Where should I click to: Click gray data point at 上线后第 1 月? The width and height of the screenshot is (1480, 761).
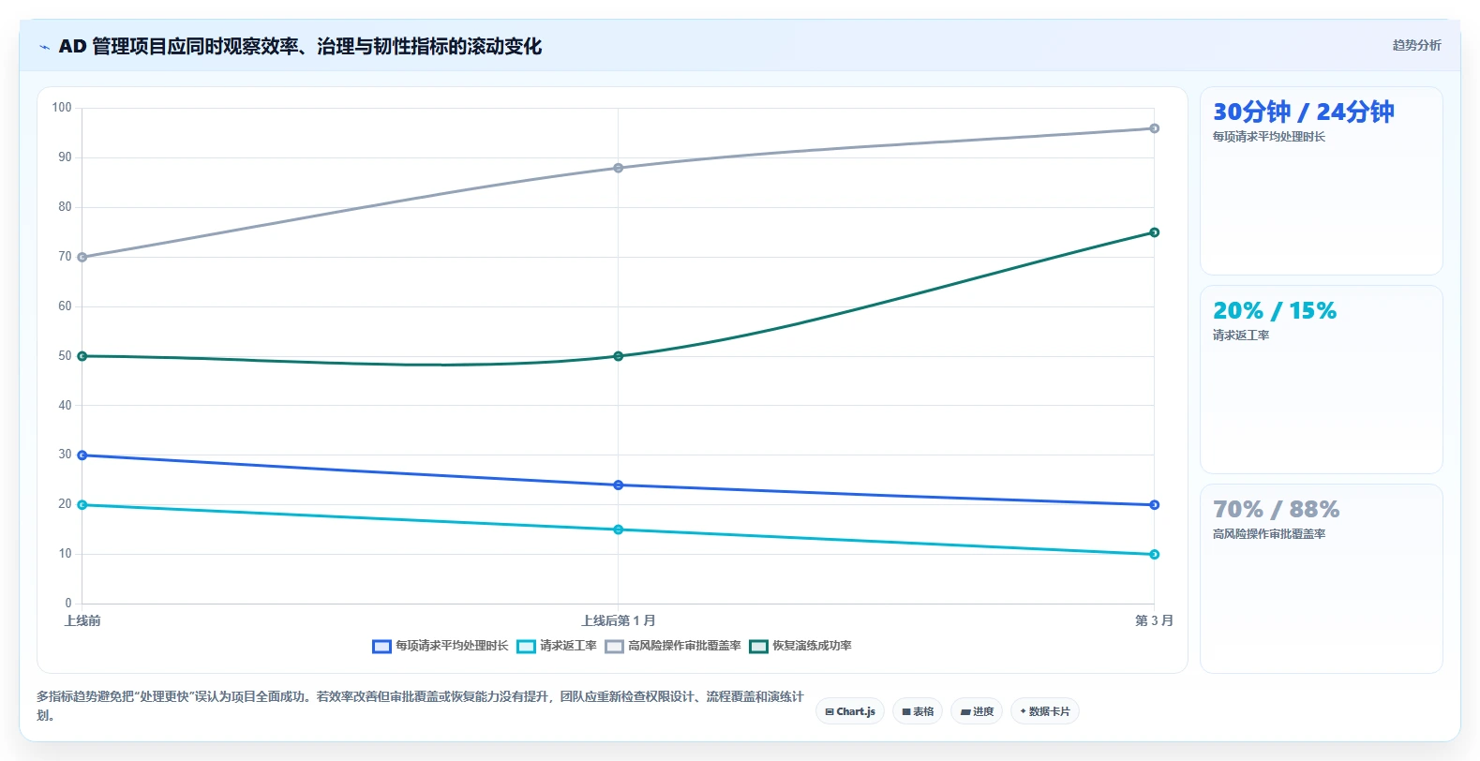coord(618,168)
